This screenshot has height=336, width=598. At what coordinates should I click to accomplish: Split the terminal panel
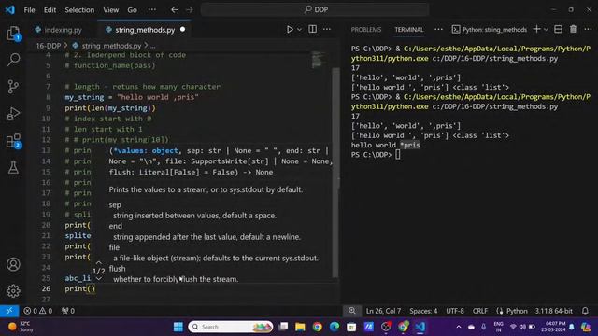[559, 29]
